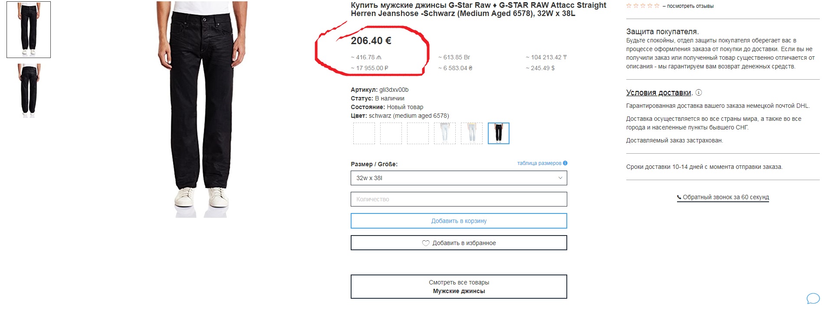This screenshot has height=310, width=822.
Task: Click the info icon next to таблица размеров
Action: (x=565, y=163)
